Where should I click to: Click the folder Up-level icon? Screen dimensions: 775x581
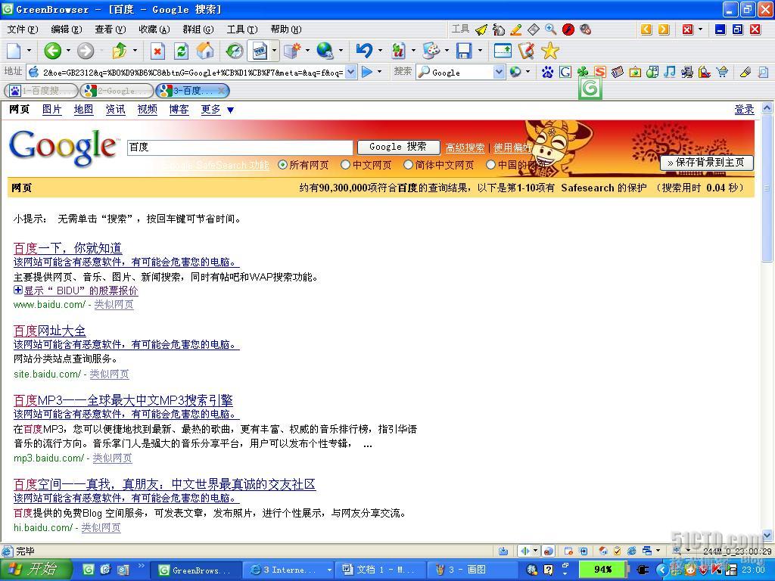pos(119,51)
